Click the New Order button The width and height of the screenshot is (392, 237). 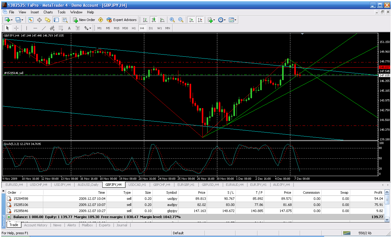84,20
